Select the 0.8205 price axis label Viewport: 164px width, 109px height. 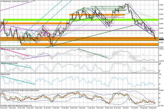pyautogui.click(x=161, y=38)
